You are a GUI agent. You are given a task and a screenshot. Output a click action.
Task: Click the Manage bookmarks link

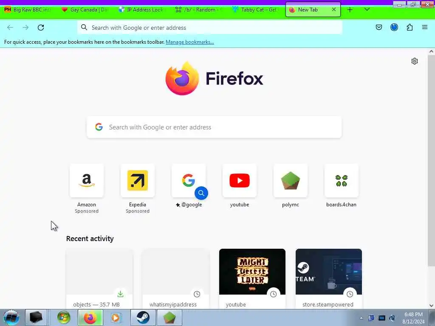pos(190,42)
